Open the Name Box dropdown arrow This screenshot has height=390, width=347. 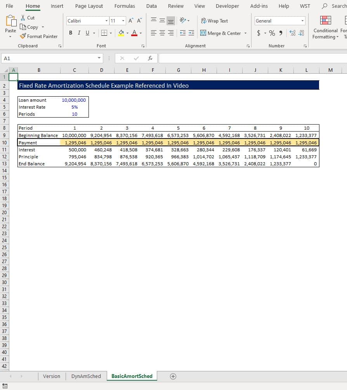(x=99, y=58)
